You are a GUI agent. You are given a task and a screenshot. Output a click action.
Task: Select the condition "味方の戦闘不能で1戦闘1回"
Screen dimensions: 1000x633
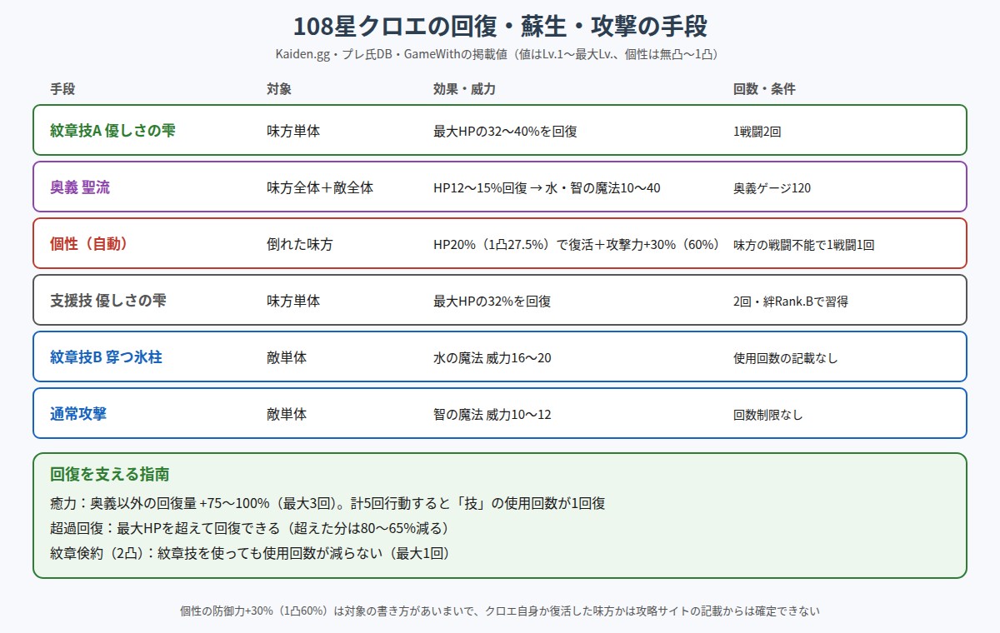tap(803, 245)
